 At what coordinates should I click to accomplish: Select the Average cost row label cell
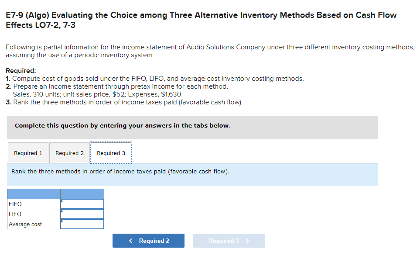34,224
